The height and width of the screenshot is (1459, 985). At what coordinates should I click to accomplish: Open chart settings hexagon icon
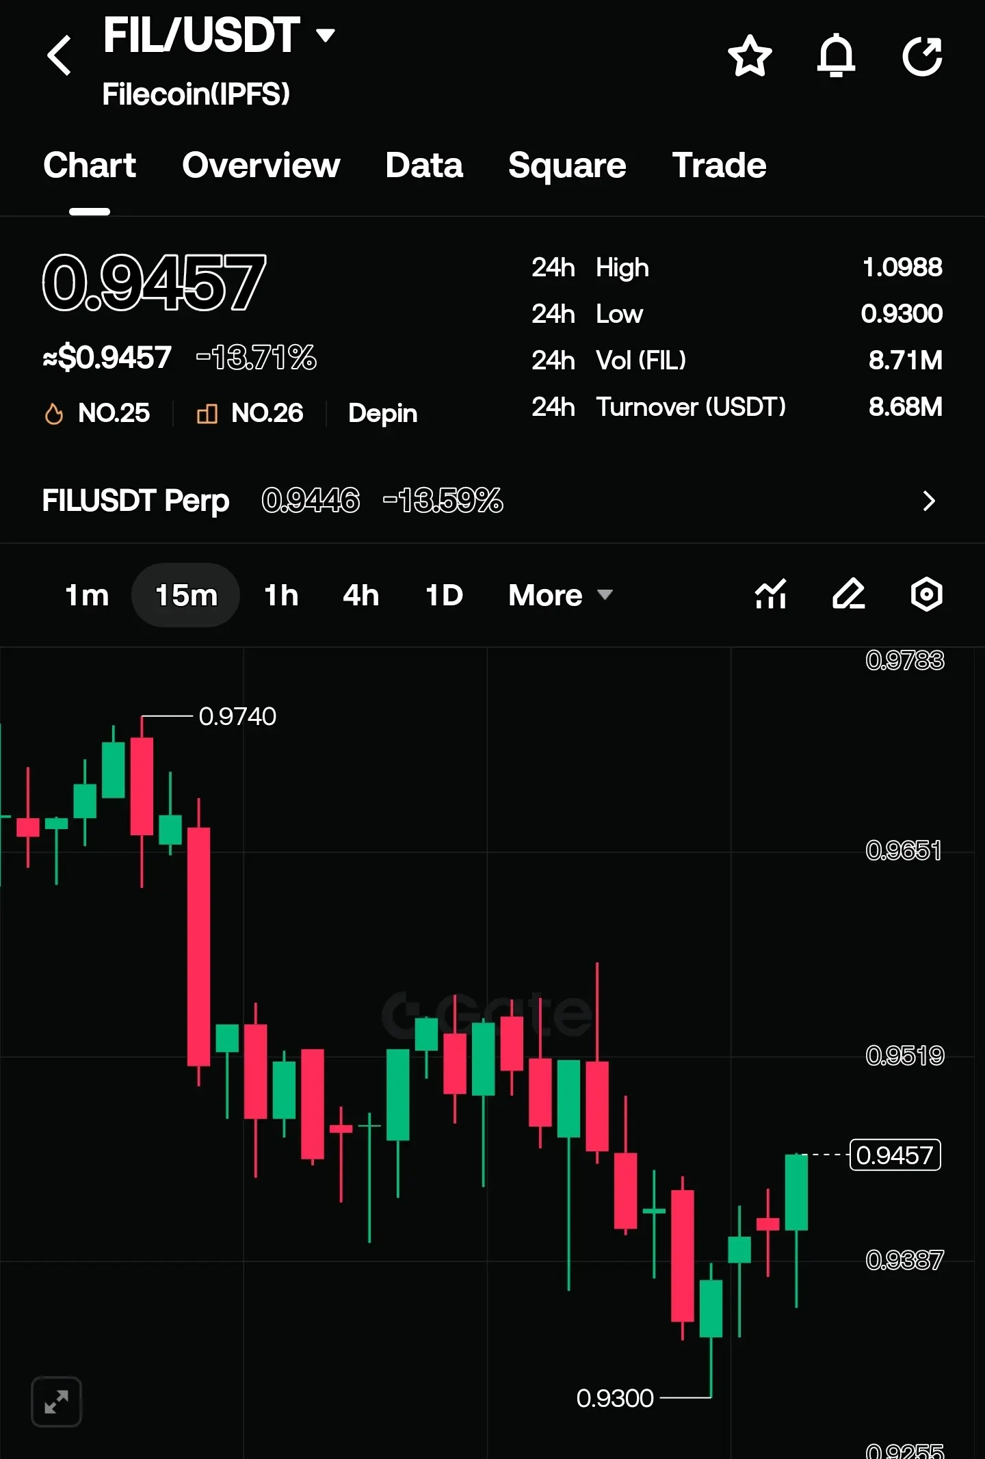pyautogui.click(x=927, y=594)
